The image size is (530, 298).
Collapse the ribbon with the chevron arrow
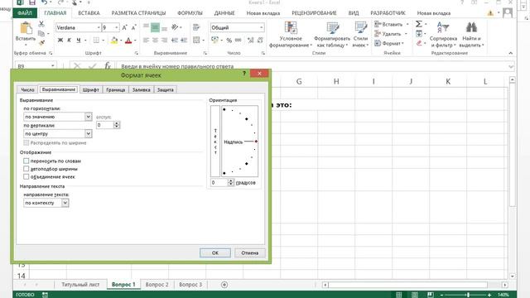[510, 53]
